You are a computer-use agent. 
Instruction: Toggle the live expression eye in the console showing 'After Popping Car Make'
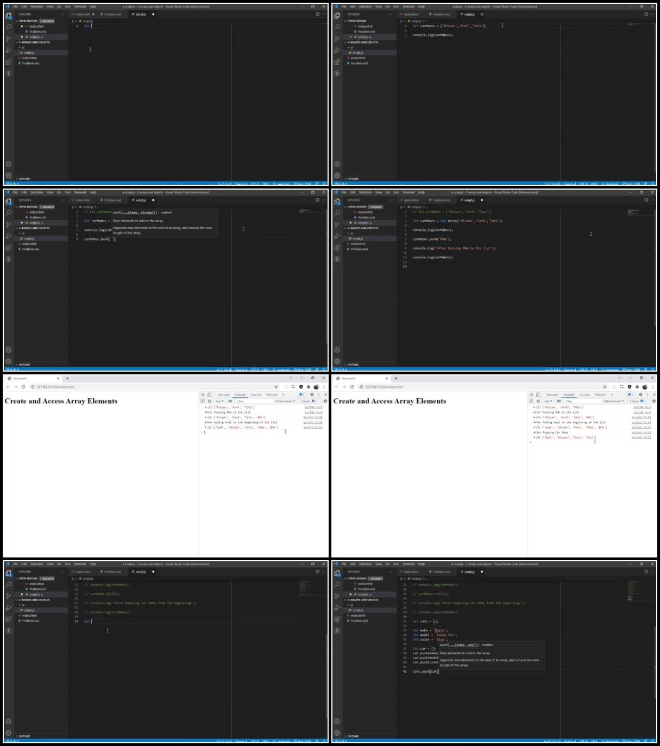point(559,401)
